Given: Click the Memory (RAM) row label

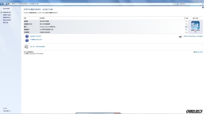Looking at the screenshot, I should pos(28,24).
